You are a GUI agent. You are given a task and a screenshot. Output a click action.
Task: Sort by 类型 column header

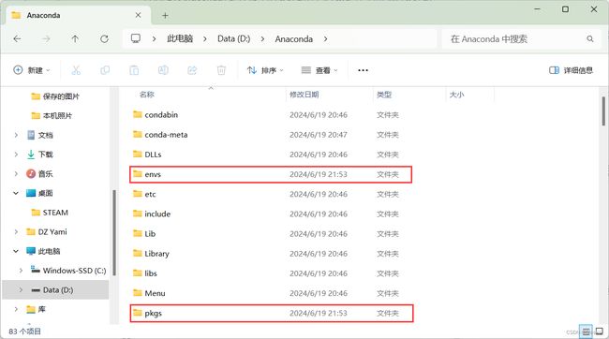coord(384,95)
